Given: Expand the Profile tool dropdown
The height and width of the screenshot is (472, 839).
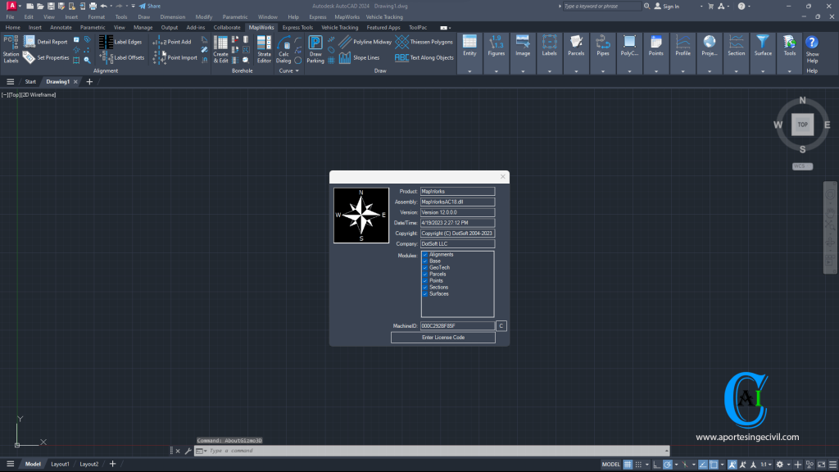Looking at the screenshot, I should pyautogui.click(x=683, y=70).
